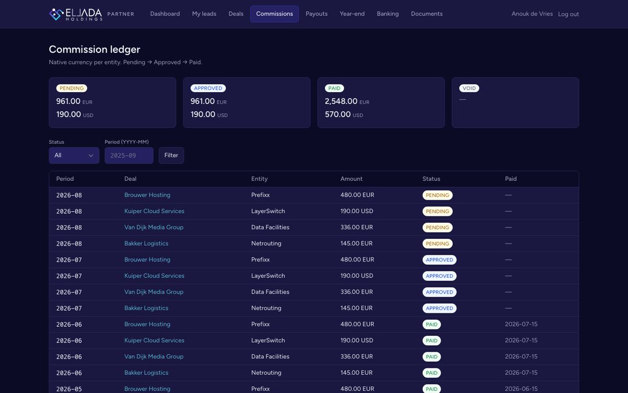Open Documents in the navigation
628x393 pixels.
pos(427,14)
